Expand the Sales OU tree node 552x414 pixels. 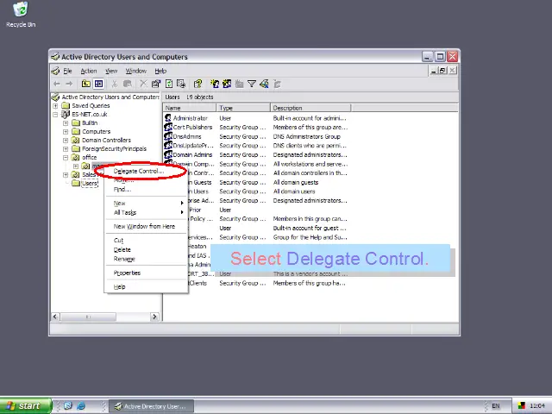pos(66,174)
